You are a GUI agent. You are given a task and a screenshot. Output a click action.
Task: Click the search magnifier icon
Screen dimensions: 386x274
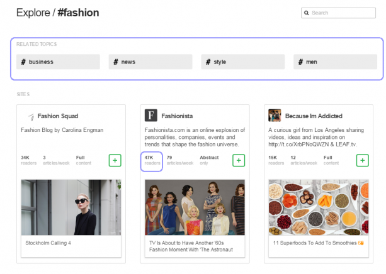pyautogui.click(x=307, y=13)
